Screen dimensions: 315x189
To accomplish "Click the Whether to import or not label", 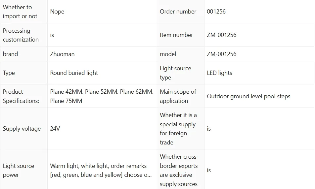I will (x=20, y=12).
